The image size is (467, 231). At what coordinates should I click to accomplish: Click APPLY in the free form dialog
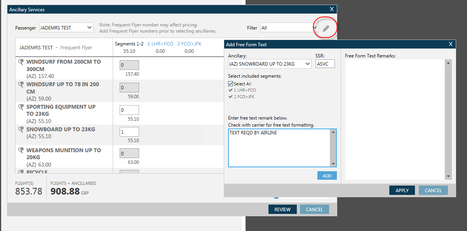click(402, 190)
